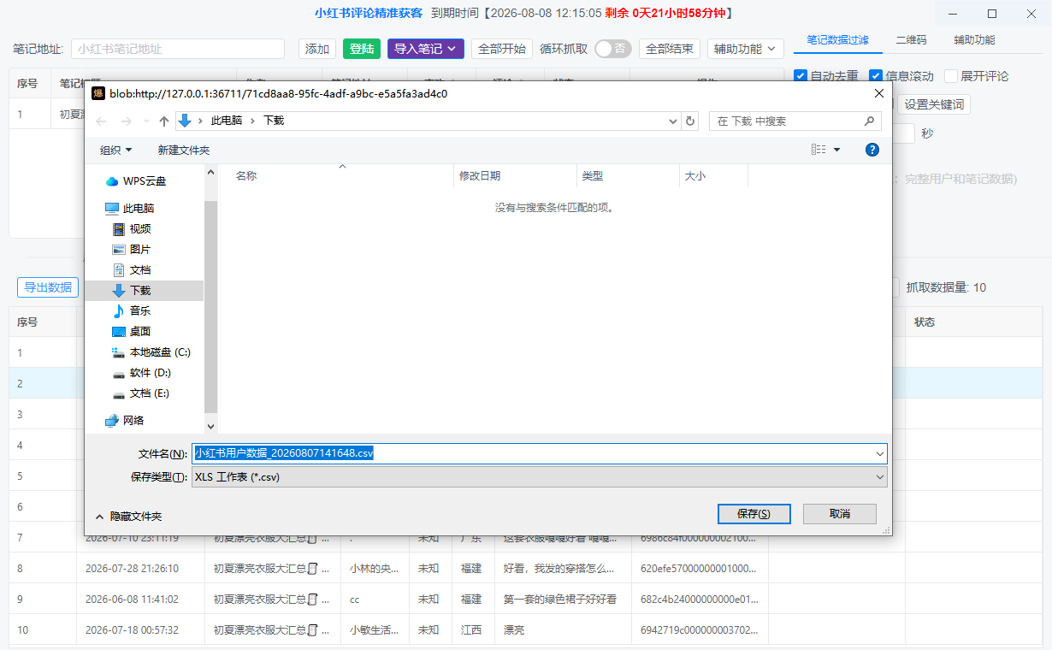Viewport: 1052px width, 650px height.
Task: Click ID cell starting with 620efe57
Action: pyautogui.click(x=699, y=568)
